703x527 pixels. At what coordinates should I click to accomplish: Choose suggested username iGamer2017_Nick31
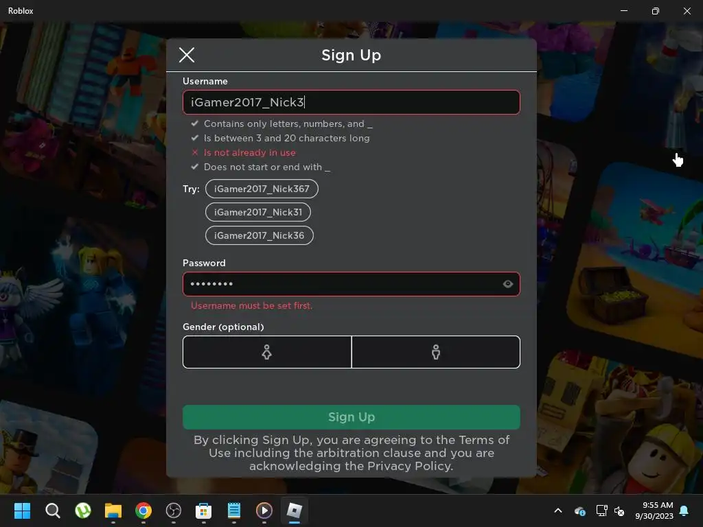click(258, 212)
